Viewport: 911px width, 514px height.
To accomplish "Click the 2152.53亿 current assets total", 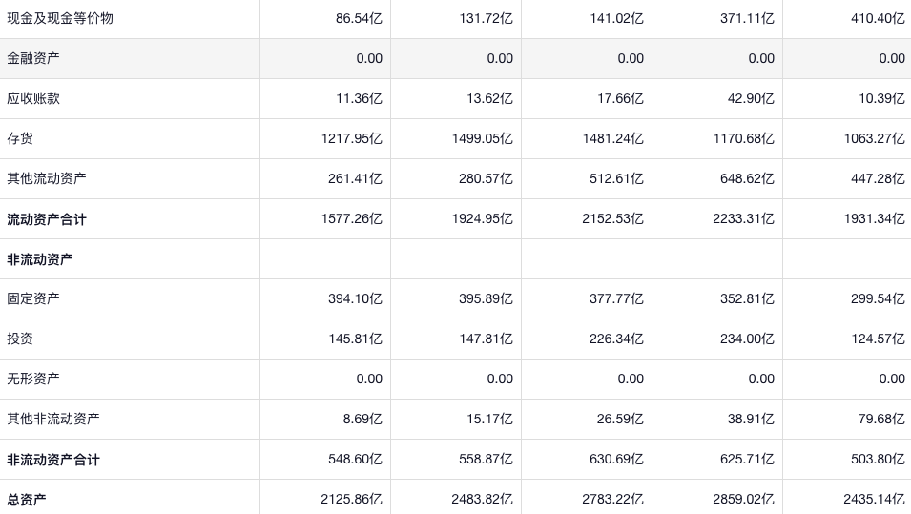I will pyautogui.click(x=612, y=219).
